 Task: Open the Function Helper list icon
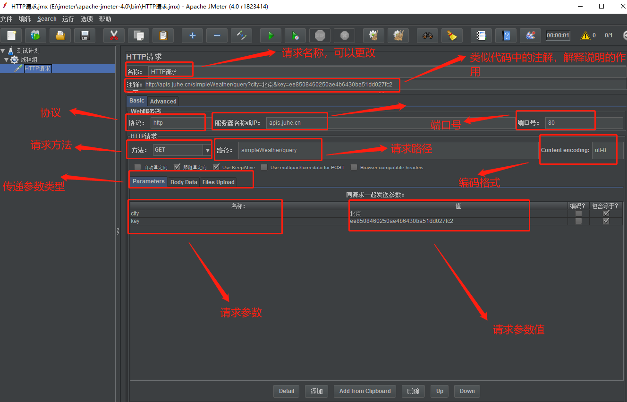(x=481, y=35)
